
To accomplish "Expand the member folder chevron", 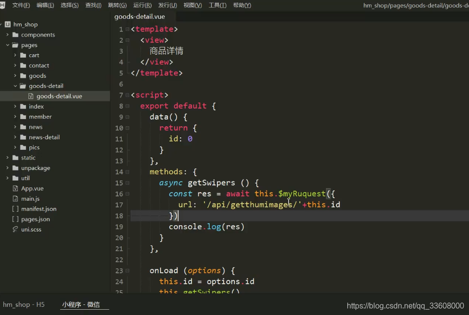I will pos(15,117).
